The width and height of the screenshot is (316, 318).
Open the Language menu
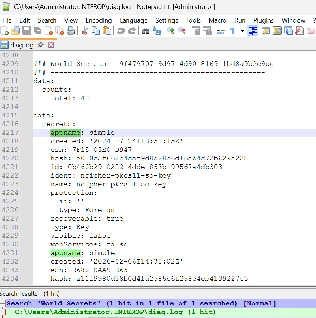coord(133,20)
